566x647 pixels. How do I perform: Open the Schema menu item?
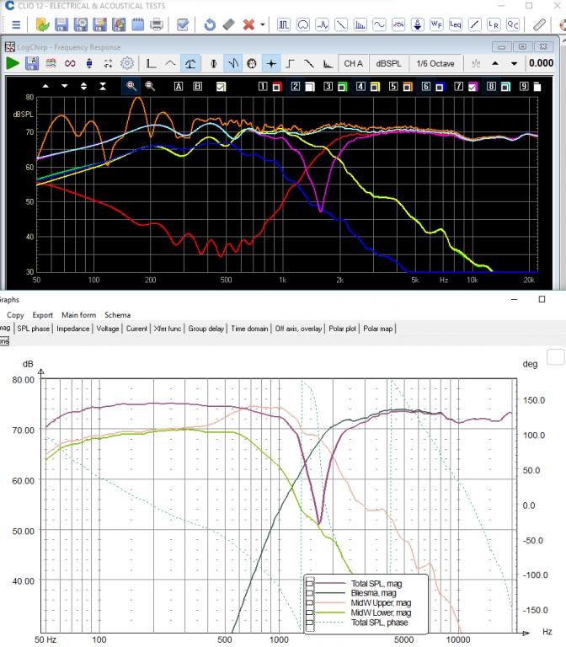point(118,315)
